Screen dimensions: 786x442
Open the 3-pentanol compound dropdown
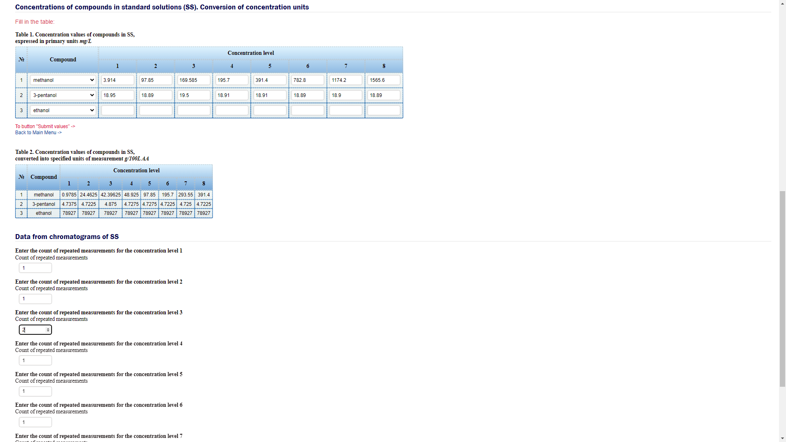pyautogui.click(x=63, y=95)
